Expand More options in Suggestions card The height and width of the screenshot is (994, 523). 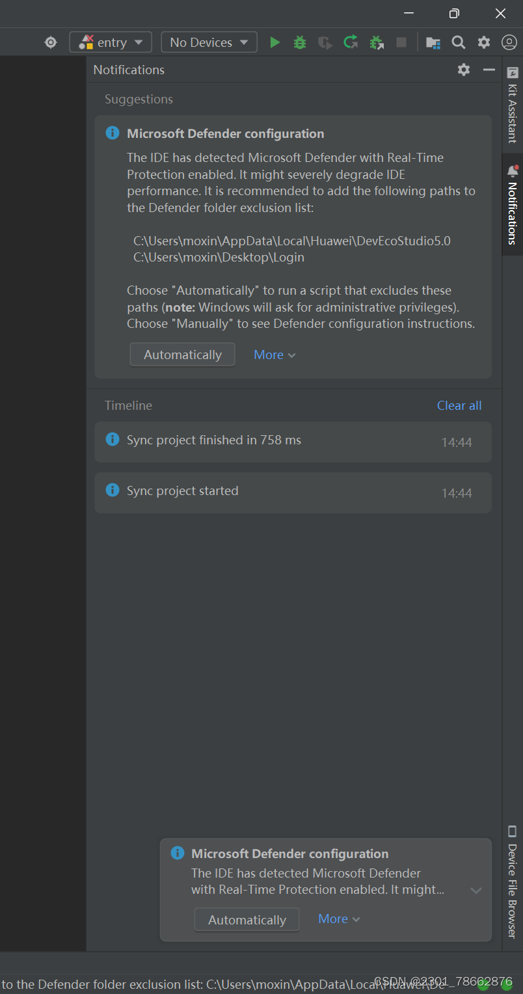tap(275, 355)
